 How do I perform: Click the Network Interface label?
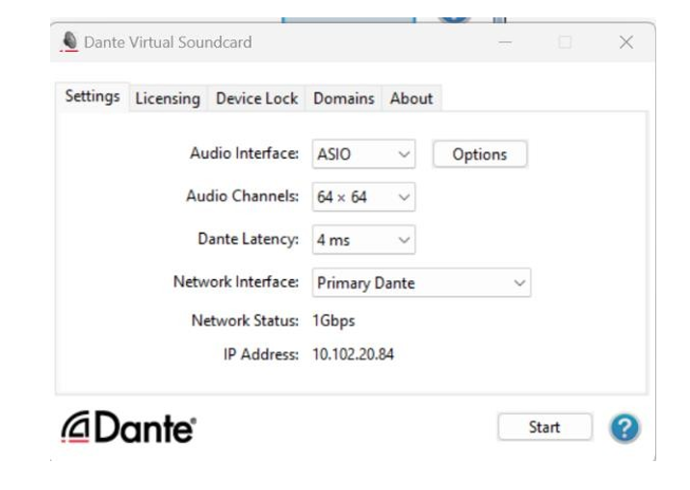[236, 282]
